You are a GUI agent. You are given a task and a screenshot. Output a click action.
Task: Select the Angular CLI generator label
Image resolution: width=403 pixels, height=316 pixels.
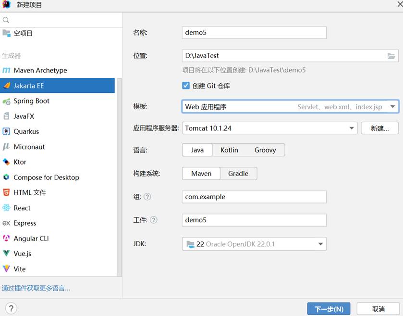click(x=31, y=239)
